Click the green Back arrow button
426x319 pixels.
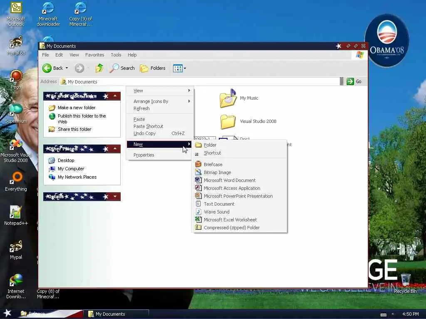point(47,68)
